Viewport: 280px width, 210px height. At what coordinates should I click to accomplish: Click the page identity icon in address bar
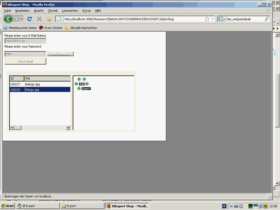[x=59, y=19]
